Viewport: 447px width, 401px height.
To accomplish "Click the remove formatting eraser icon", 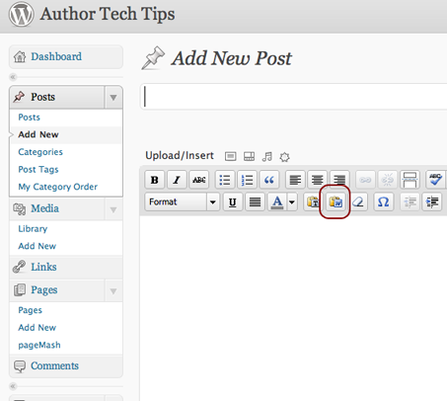I will (x=358, y=201).
